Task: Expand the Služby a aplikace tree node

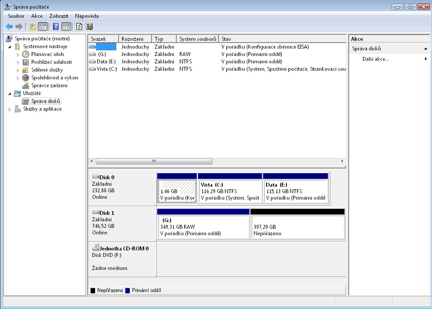Action: [10, 109]
